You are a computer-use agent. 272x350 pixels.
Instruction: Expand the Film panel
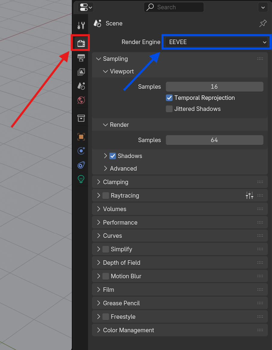[x=99, y=290]
